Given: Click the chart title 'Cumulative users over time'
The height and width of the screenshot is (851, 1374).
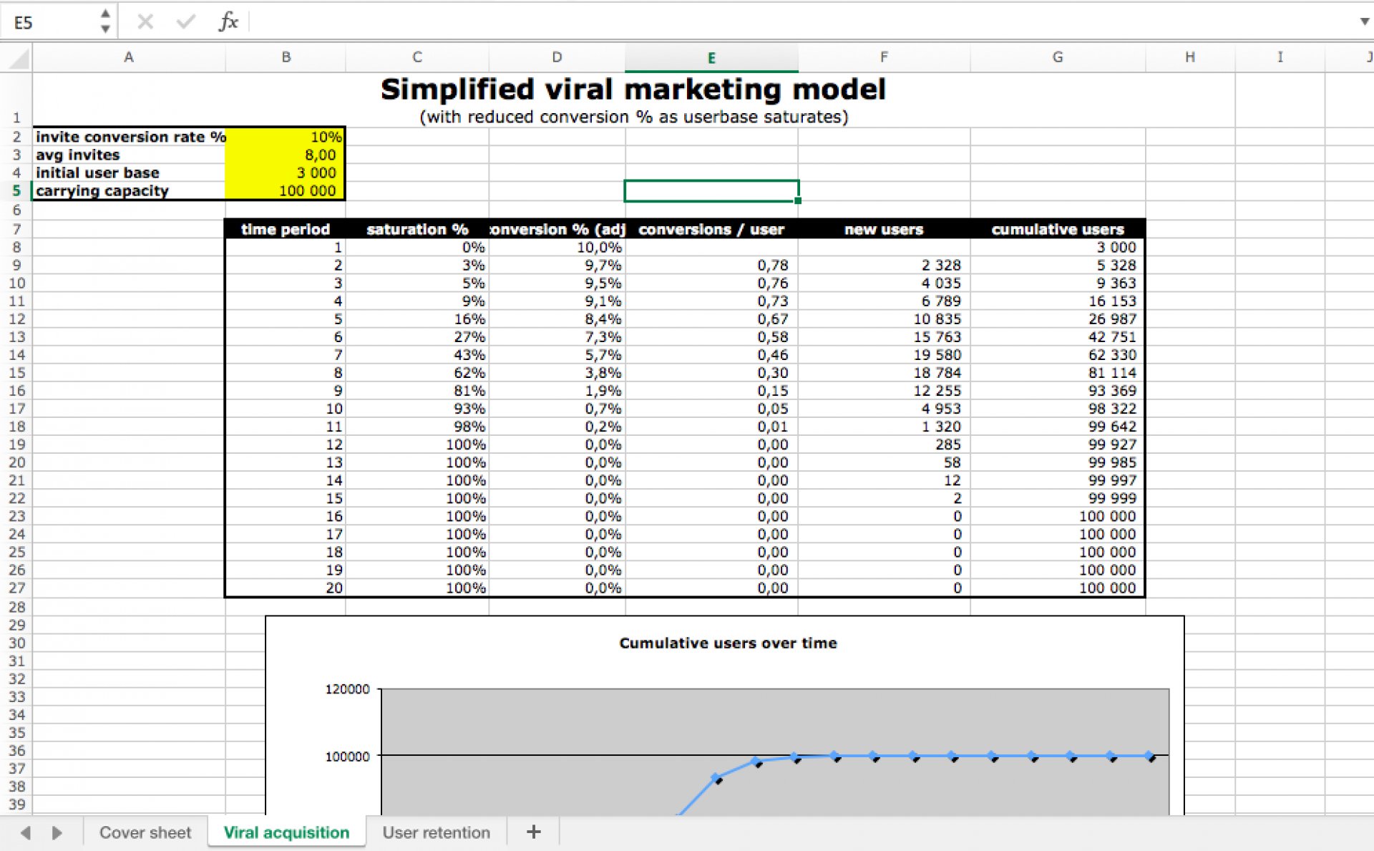Looking at the screenshot, I should 728,643.
